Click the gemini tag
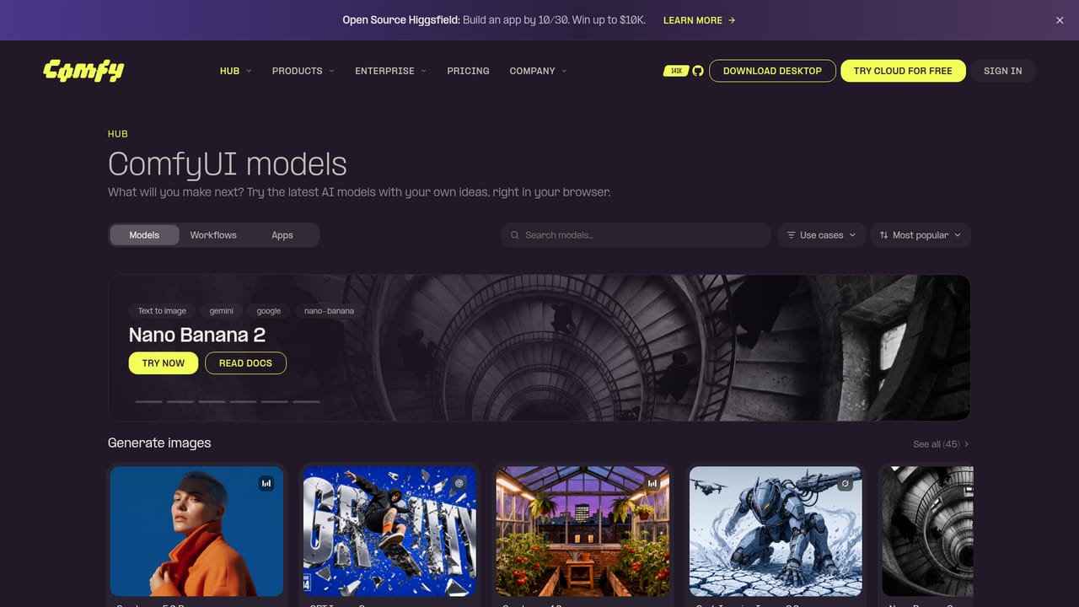The height and width of the screenshot is (607, 1079). (x=222, y=311)
